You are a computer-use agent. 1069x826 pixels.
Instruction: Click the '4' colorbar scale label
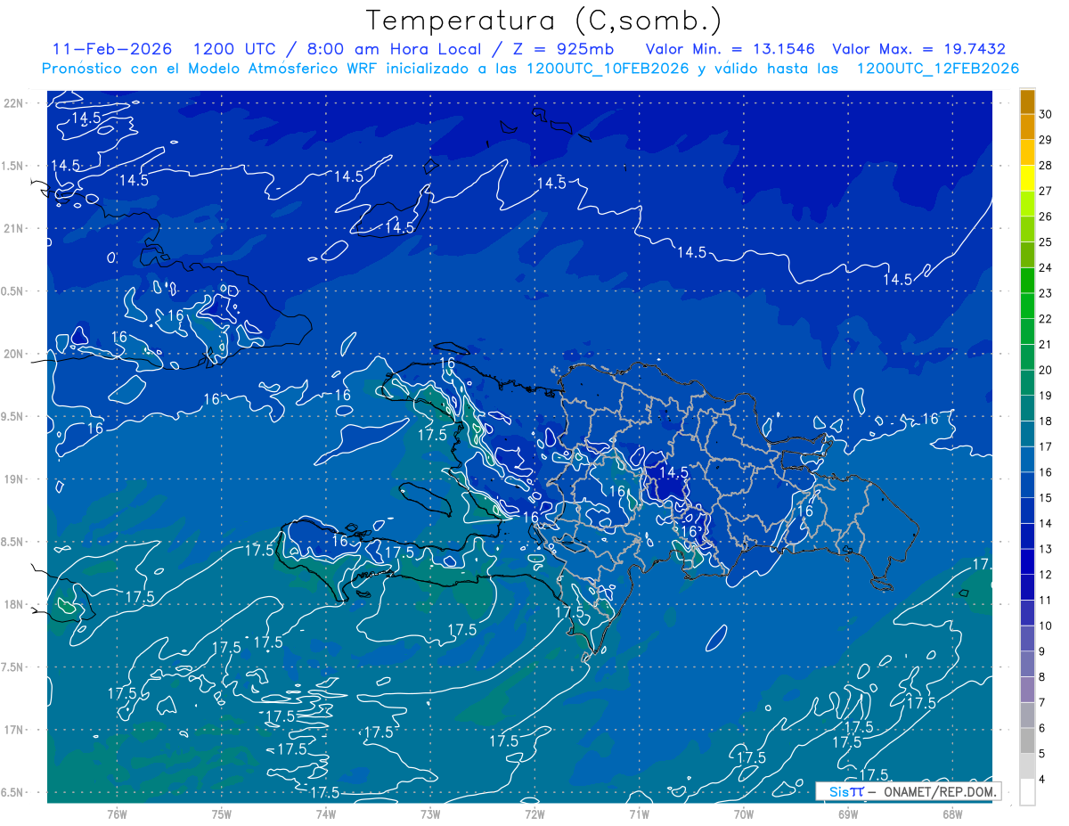coord(1042,779)
